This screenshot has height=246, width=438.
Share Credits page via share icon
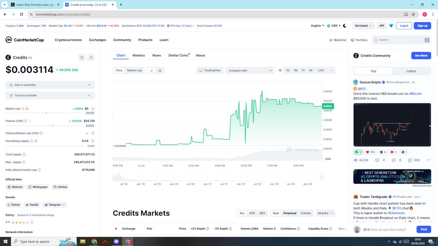click(x=91, y=57)
